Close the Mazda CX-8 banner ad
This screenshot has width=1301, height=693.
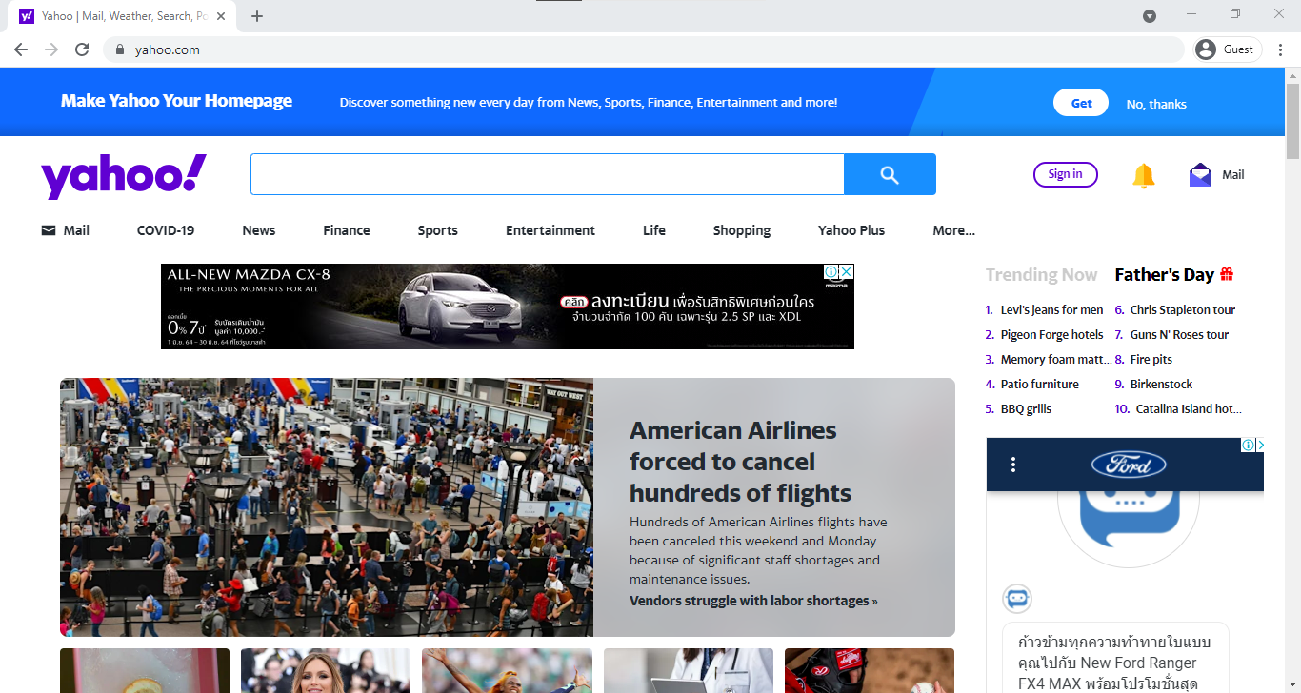(846, 272)
